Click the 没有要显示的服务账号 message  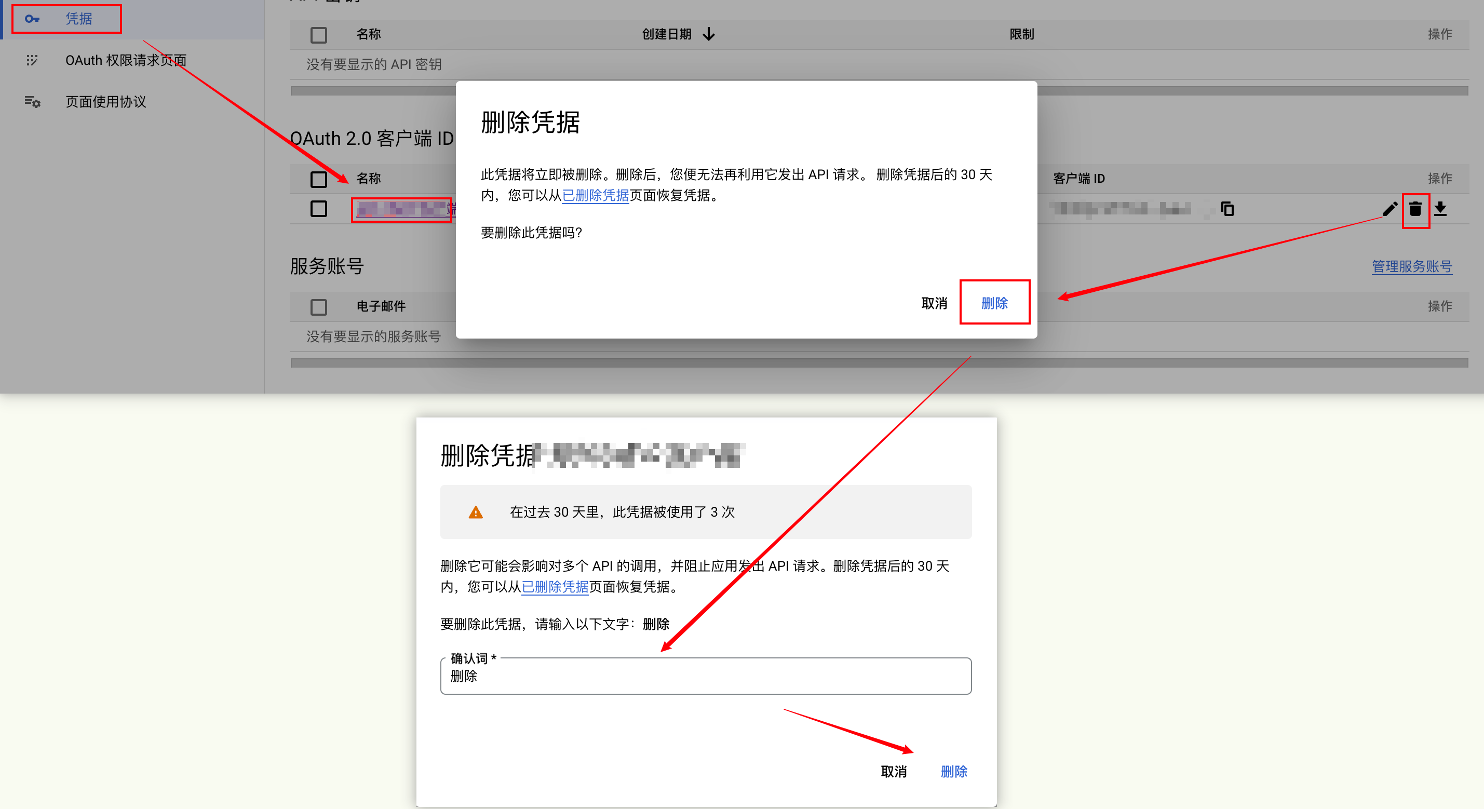[373, 336]
